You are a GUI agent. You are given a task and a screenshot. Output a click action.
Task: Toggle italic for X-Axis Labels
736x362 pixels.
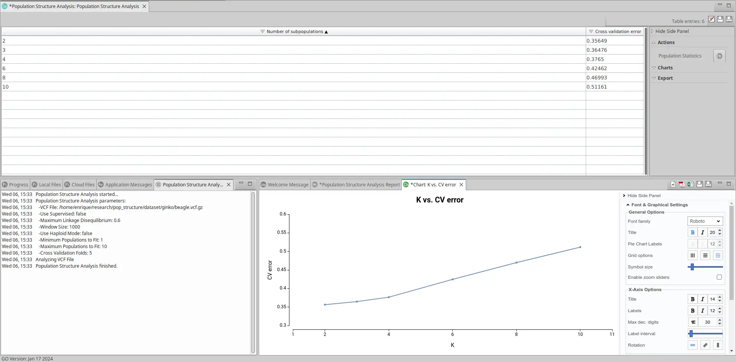click(x=703, y=311)
